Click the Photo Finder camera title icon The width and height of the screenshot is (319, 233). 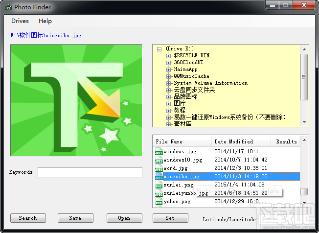coord(8,7)
